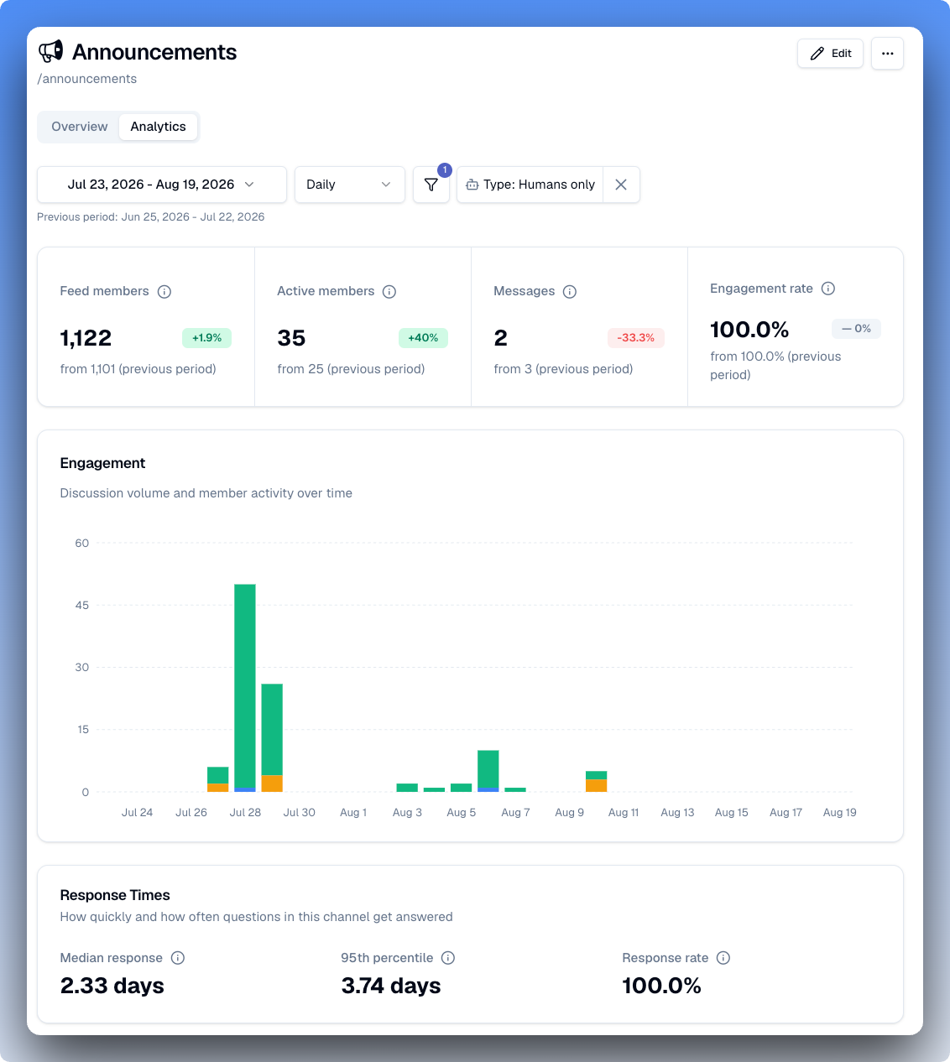Click the Engagement chart heading
The width and height of the screenshot is (950, 1062).
[102, 463]
